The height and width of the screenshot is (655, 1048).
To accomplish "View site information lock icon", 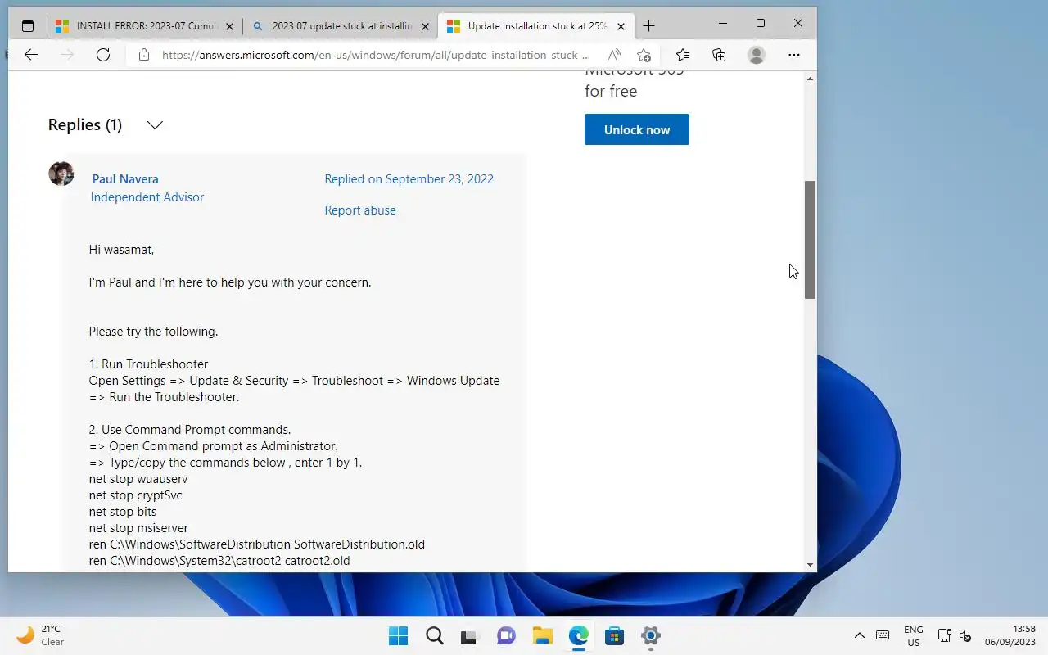I will [x=144, y=55].
